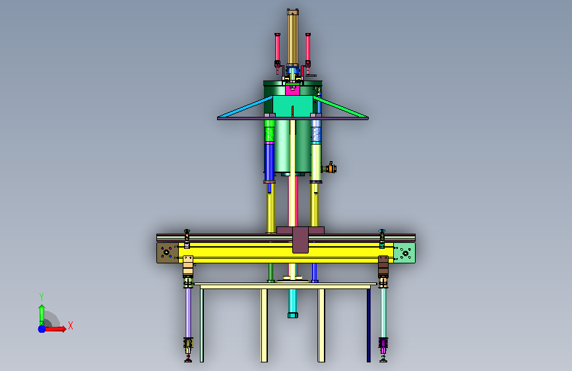Select the blue column left of the tank

(269, 162)
